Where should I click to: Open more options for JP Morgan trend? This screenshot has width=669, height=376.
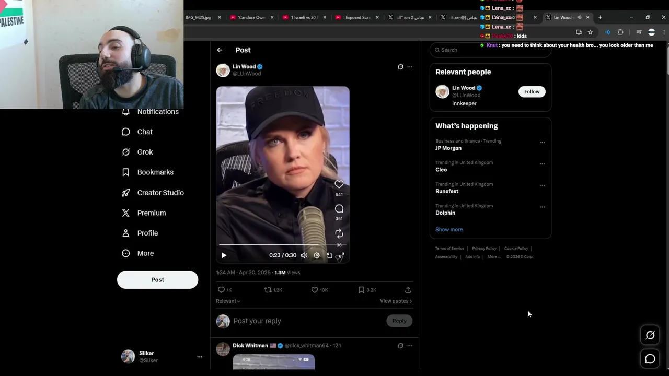tap(542, 143)
